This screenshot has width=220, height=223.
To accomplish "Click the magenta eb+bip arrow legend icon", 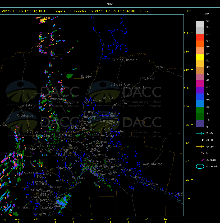I will pos(200,160).
